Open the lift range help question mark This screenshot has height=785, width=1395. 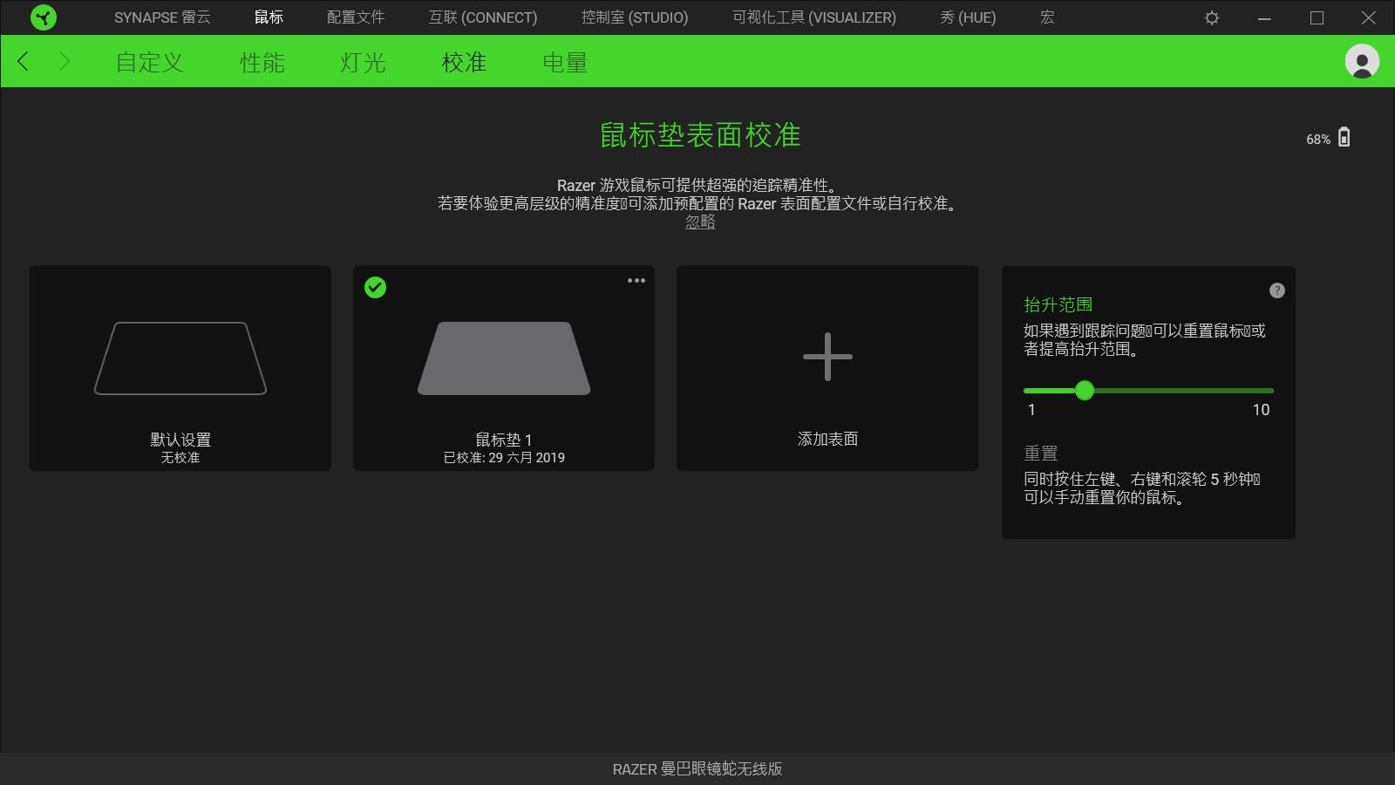pyautogui.click(x=1278, y=290)
